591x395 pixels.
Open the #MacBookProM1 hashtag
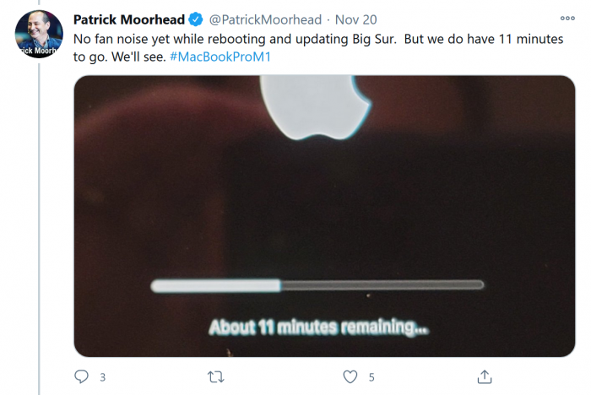224,57
